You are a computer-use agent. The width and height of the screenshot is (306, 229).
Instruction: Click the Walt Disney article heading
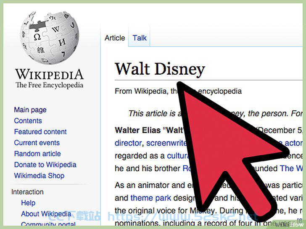(160, 69)
